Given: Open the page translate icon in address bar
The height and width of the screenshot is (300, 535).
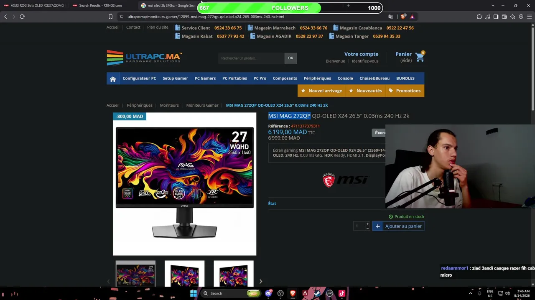Looking at the screenshot, I should pos(390,17).
